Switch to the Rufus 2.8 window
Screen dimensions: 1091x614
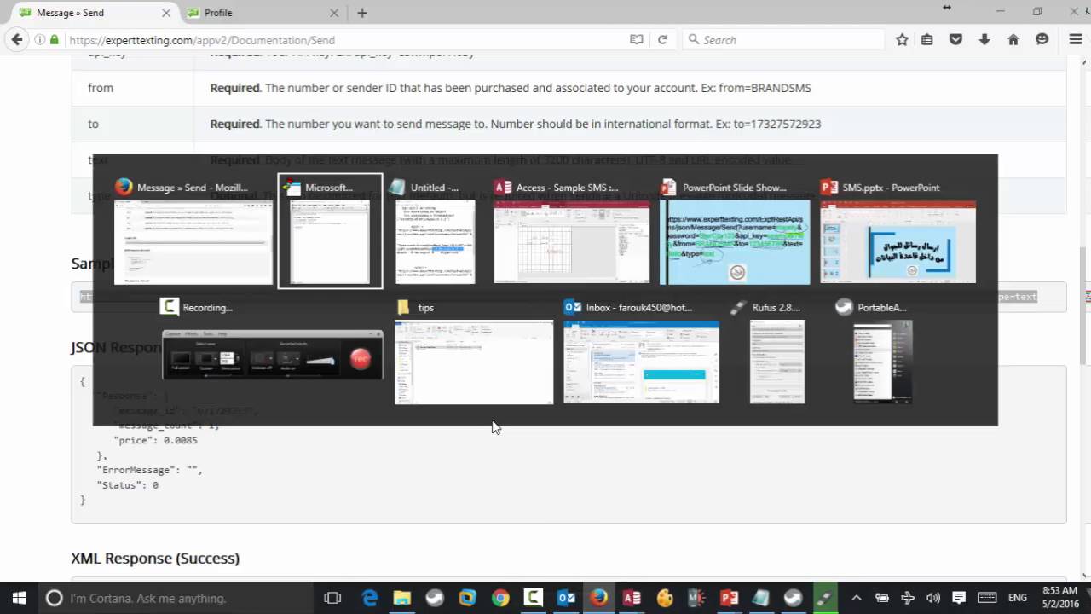pos(776,350)
